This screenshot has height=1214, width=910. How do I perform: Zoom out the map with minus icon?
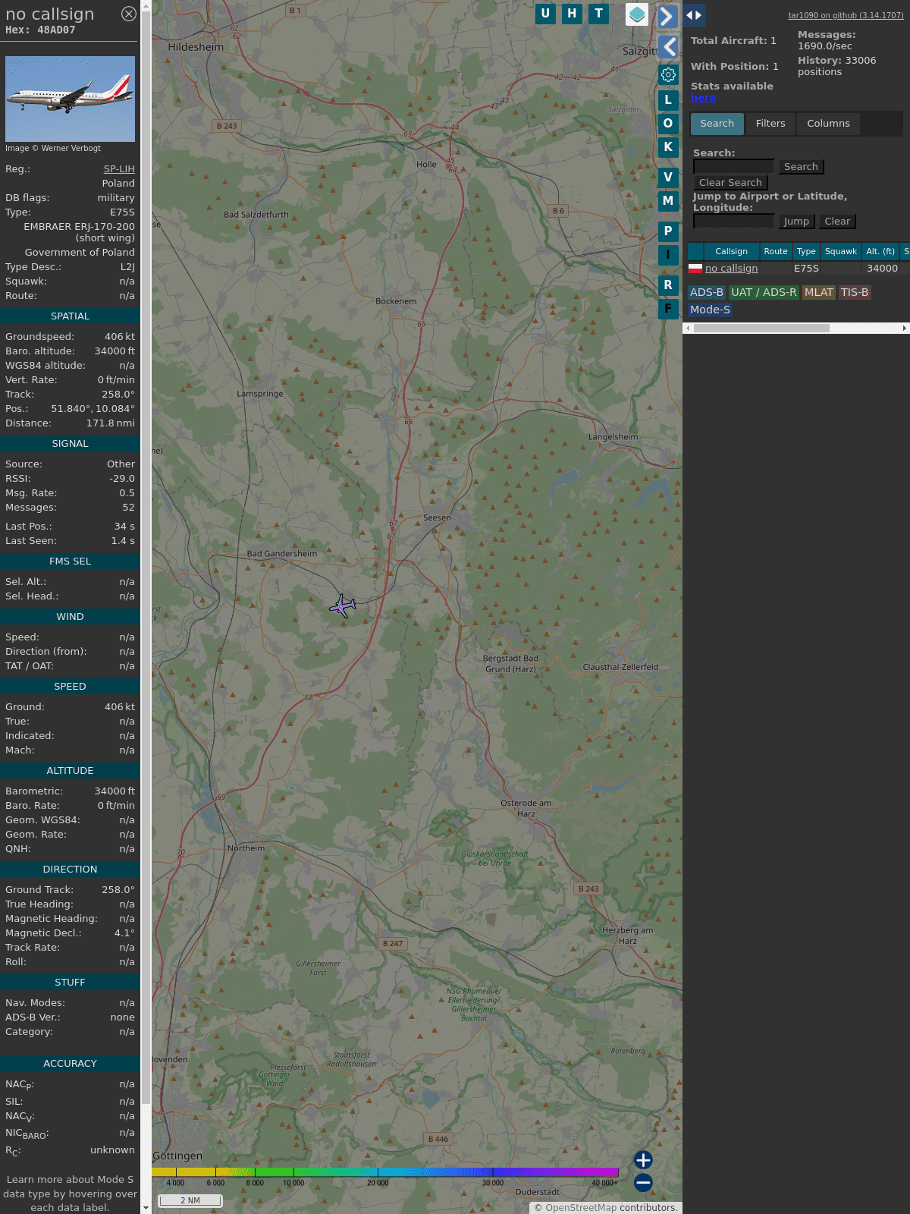tap(643, 1182)
